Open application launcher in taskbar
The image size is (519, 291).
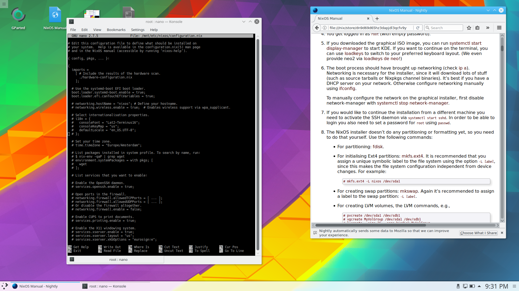point(5,286)
